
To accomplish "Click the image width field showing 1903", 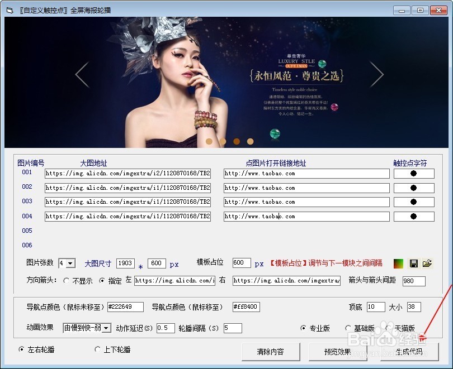I will 125,263.
